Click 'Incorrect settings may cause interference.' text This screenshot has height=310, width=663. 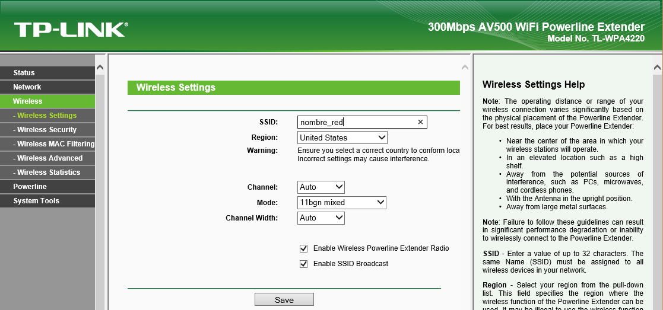pos(363,159)
